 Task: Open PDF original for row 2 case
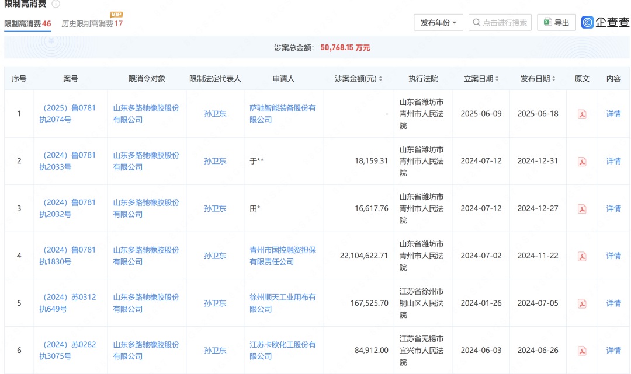click(582, 162)
